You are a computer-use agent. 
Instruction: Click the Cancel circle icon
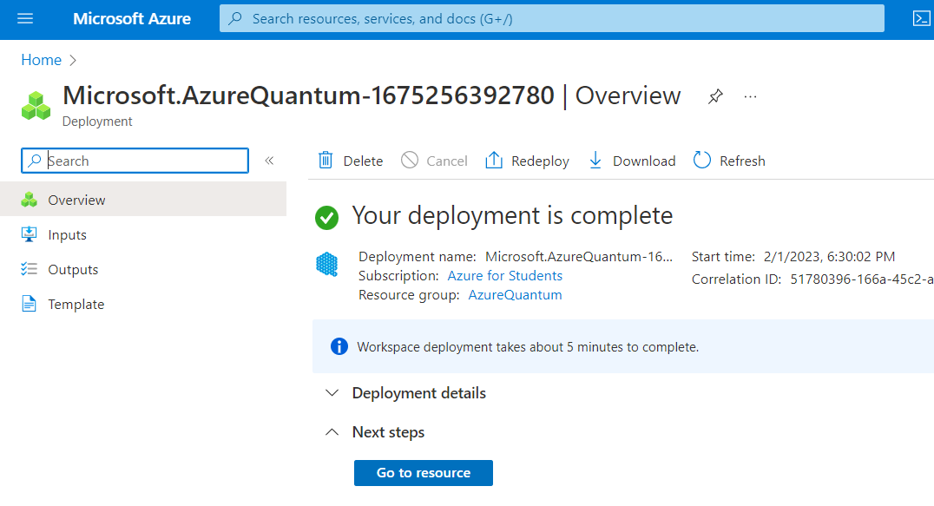[409, 161]
